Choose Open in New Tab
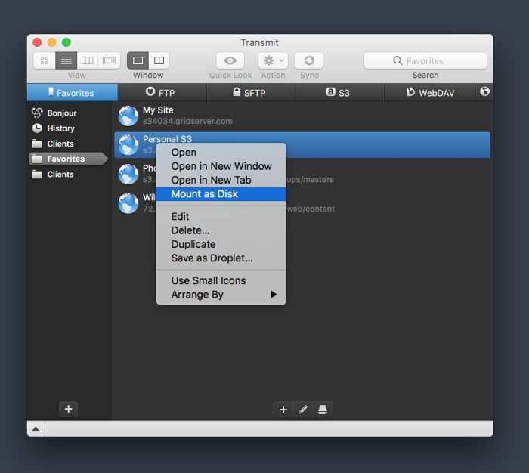 (221, 180)
